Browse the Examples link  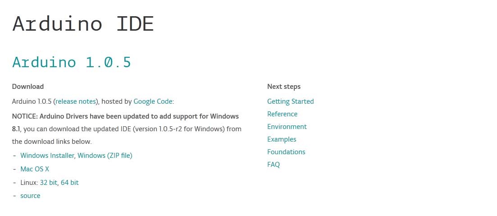(282, 139)
